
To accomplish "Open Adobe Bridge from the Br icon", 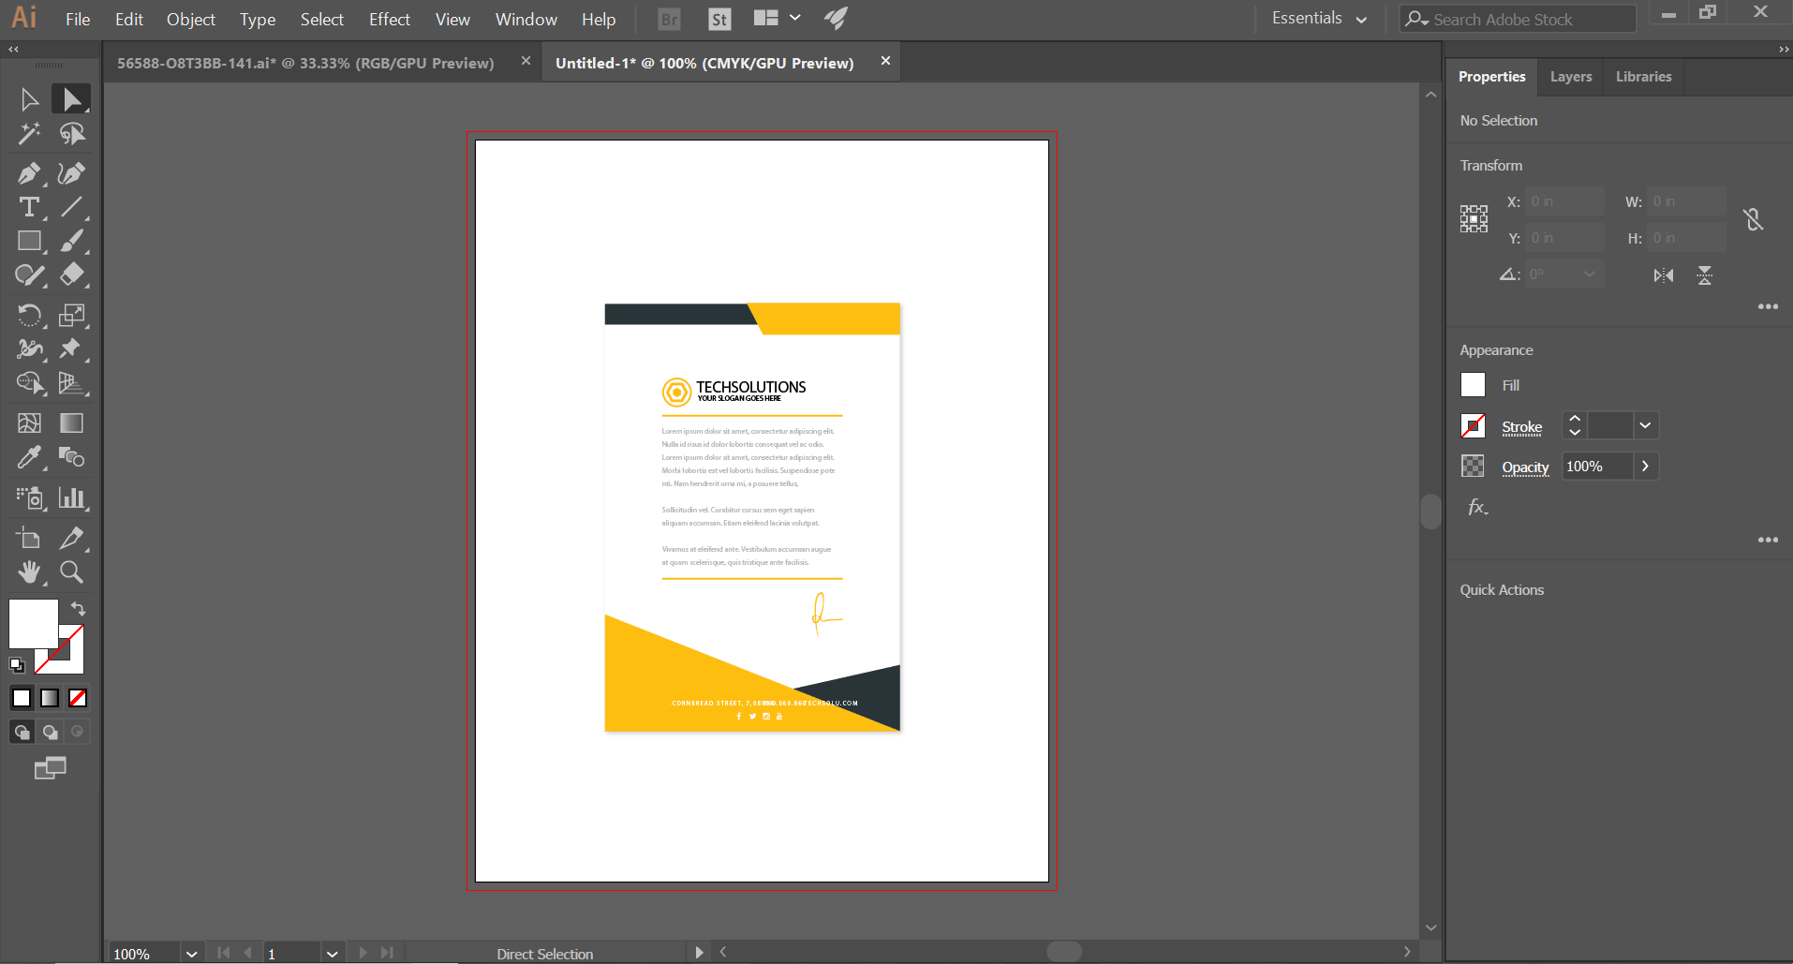I will [x=669, y=19].
